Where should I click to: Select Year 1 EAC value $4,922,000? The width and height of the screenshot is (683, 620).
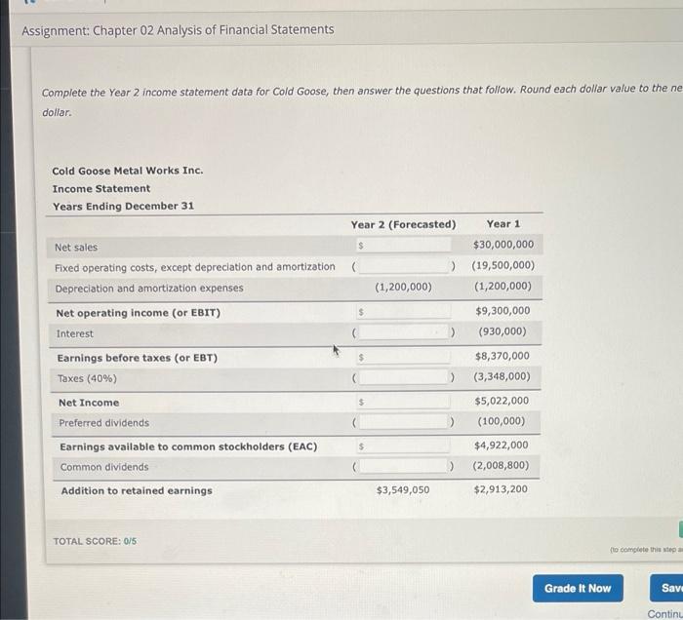(x=502, y=446)
